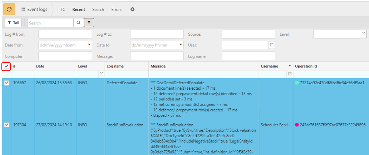Click the Event logs breadcrumb
Image resolution: width=369 pixels, height=155 pixels.
(x=34, y=10)
